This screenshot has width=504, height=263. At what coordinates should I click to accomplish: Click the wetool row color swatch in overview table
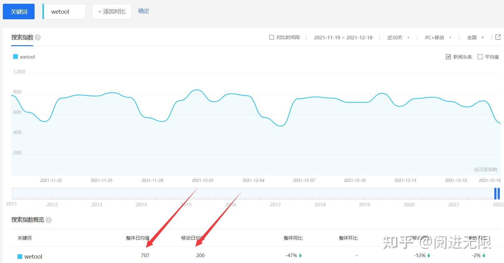pyautogui.click(x=20, y=257)
